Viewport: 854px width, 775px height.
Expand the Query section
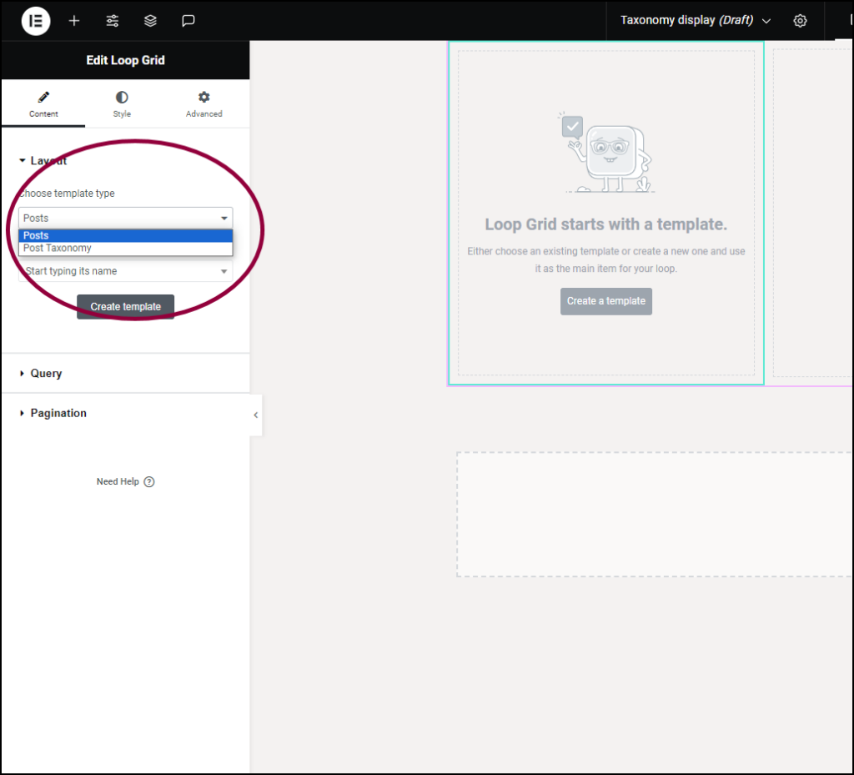[46, 373]
